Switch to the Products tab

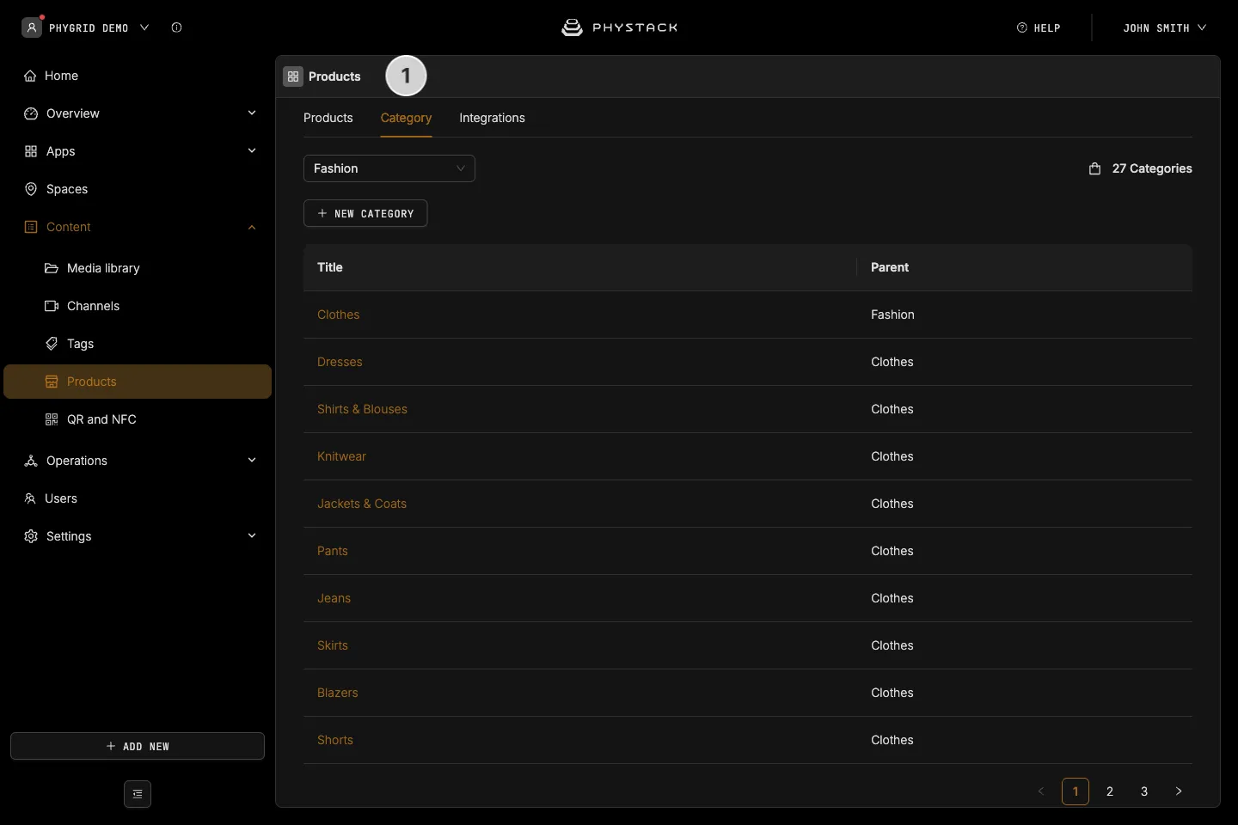[328, 118]
